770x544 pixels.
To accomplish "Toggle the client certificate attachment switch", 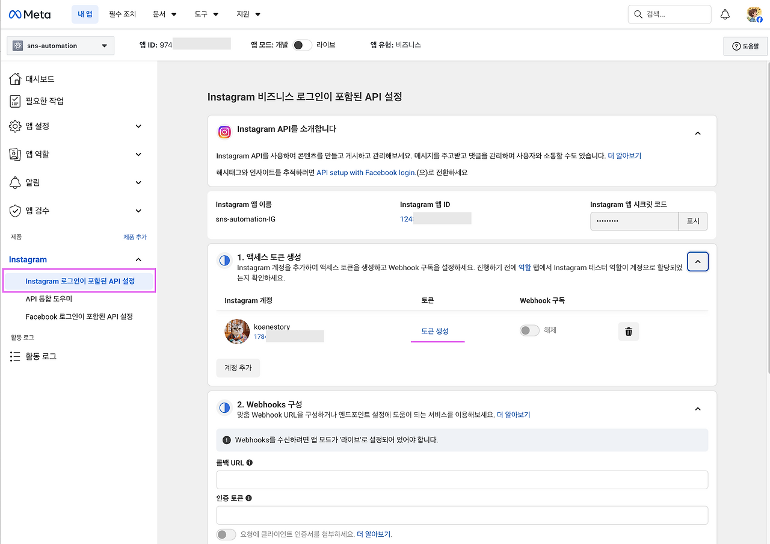I will coord(226,534).
